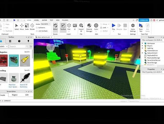Click See All next to Categories
Screen dimensions: 164x124
(27, 52)
